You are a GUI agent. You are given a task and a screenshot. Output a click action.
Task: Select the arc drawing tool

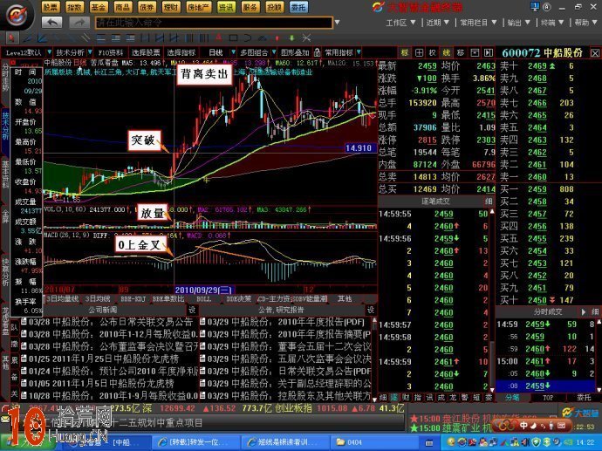point(247,38)
